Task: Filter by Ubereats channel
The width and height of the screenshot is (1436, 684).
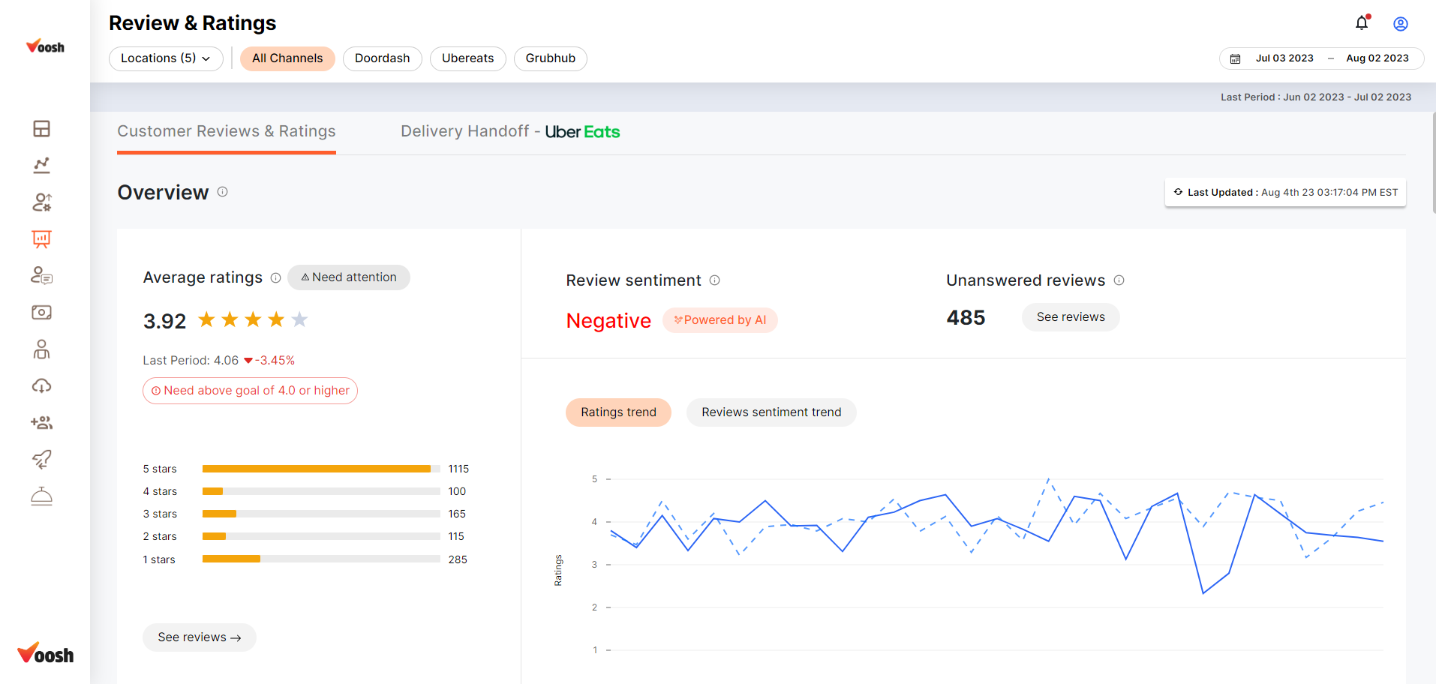Action: [x=467, y=58]
